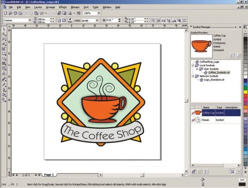Open the Application Launcher dropdown arrow
This screenshot has width=248, height=188.
(x=74, y=13)
